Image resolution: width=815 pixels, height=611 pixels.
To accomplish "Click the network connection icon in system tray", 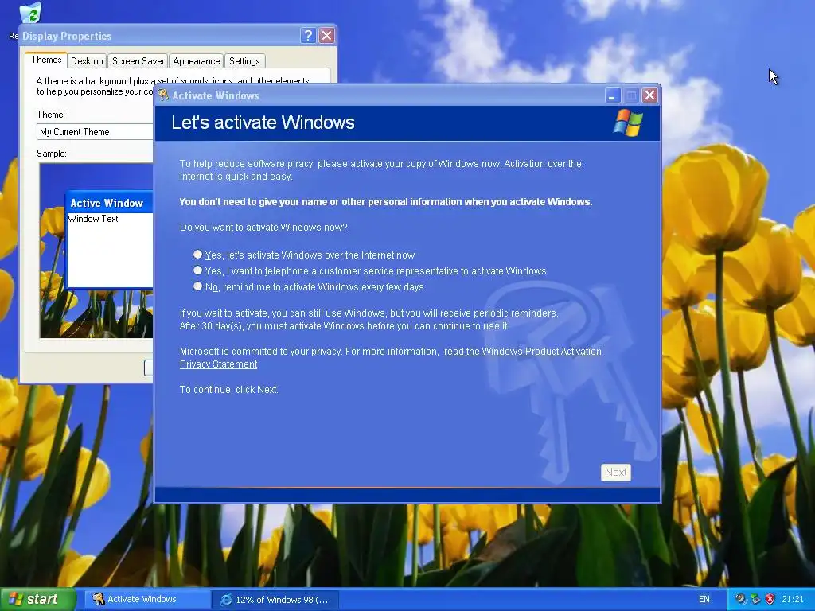I will [755, 599].
